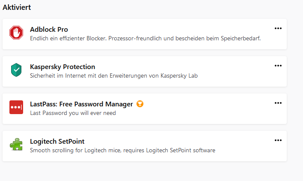Click the LastPass recommended trophy badge

point(140,104)
